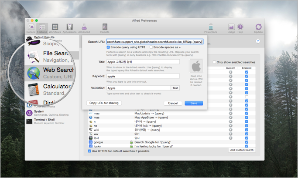The image size is (298, 178).
Task: Click Copy URL for sharing
Action: coord(104,103)
